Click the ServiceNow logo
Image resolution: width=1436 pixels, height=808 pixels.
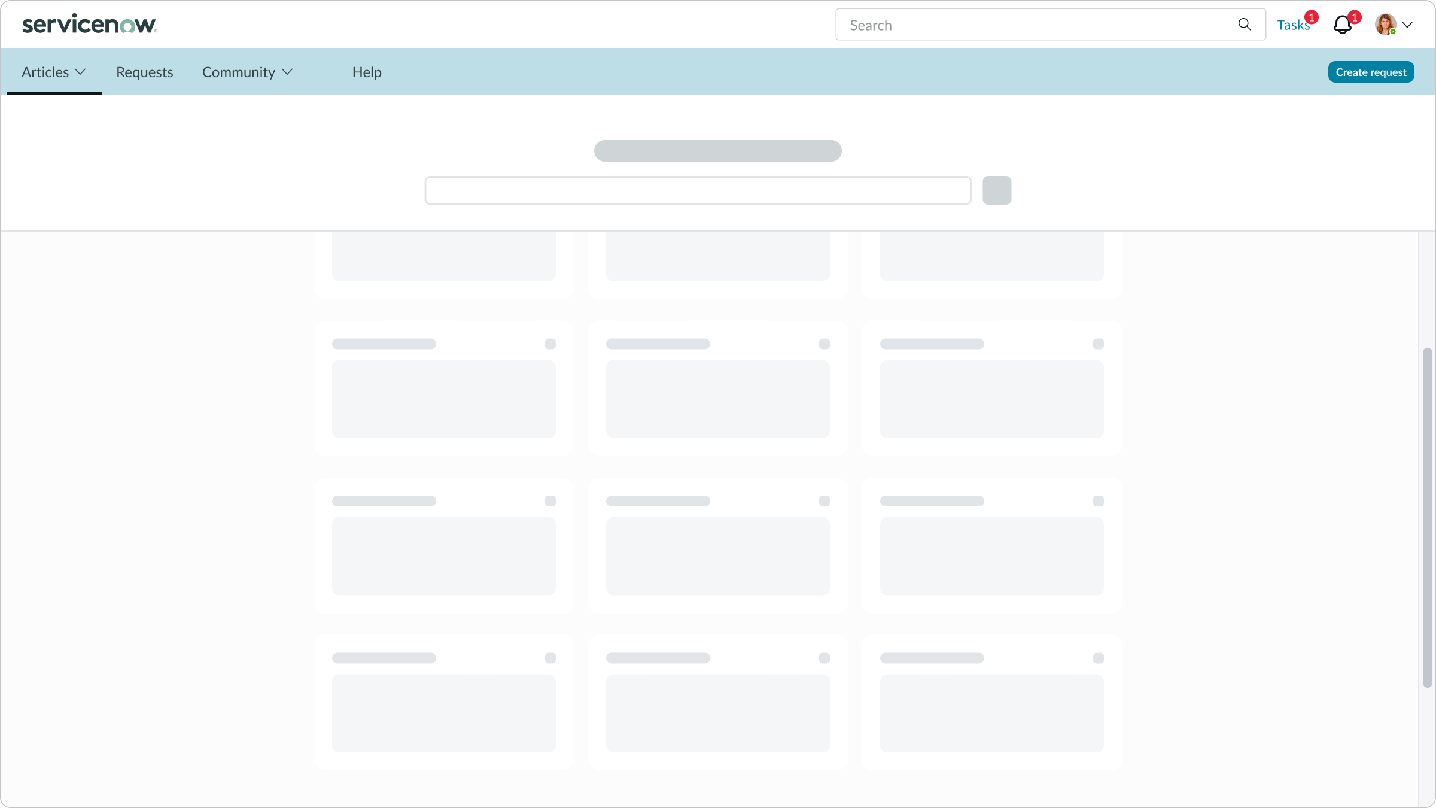(x=89, y=24)
